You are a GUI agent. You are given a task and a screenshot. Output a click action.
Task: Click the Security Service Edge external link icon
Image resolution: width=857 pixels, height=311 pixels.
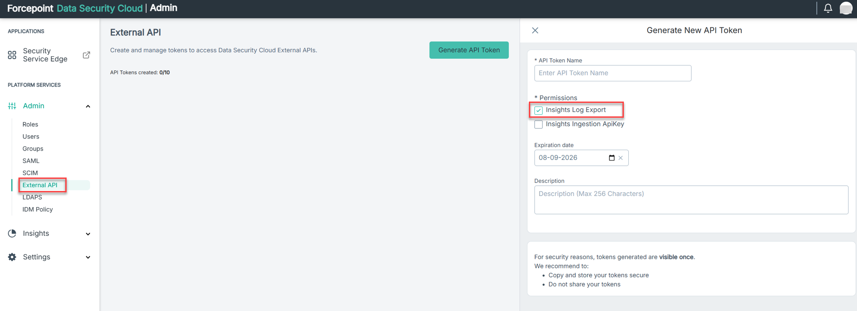(x=86, y=55)
